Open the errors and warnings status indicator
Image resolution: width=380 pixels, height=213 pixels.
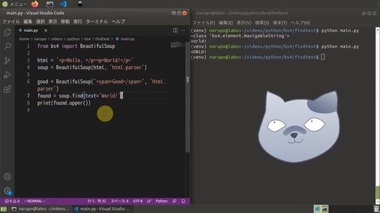click(x=12, y=201)
